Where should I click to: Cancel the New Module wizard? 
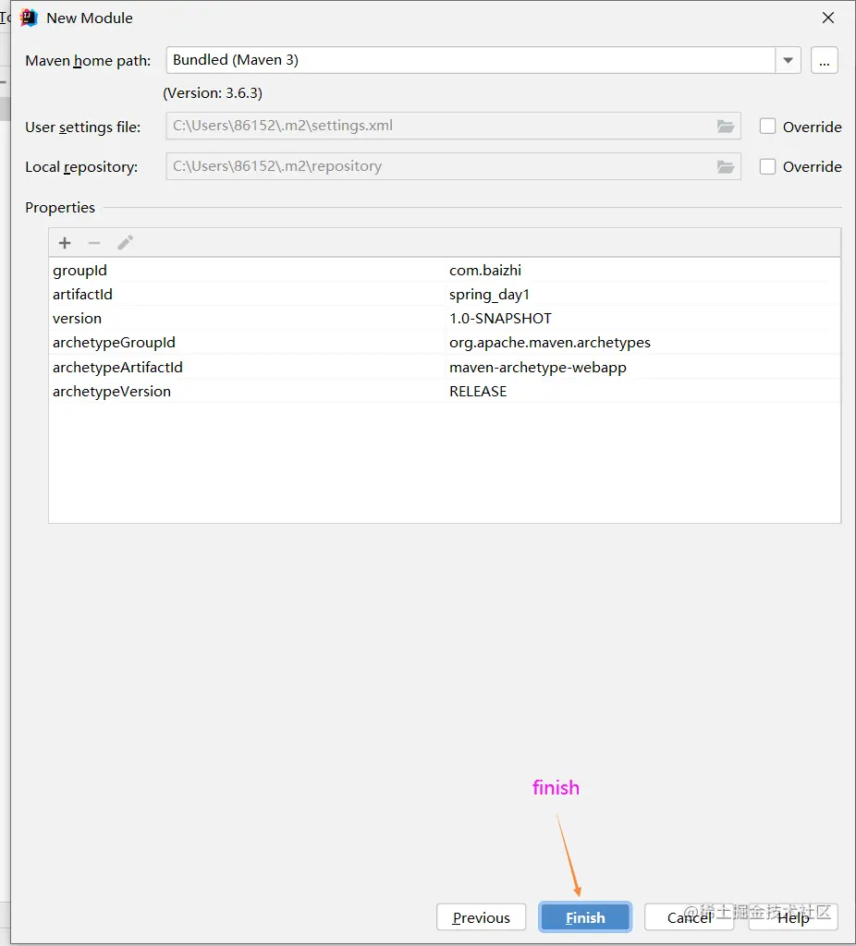tap(689, 917)
